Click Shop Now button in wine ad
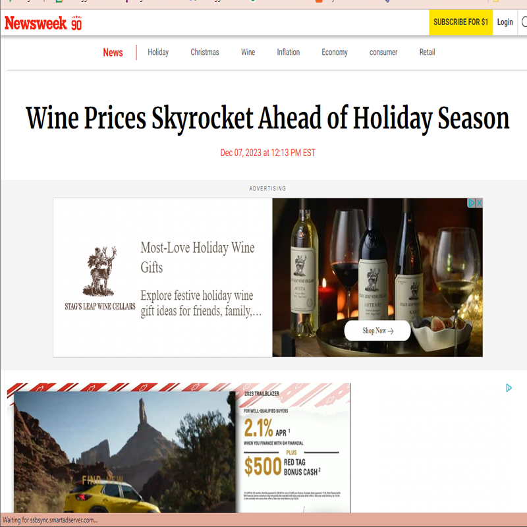 (x=377, y=331)
